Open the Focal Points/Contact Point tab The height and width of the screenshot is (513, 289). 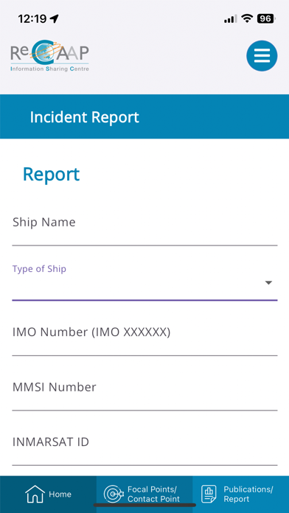pyautogui.click(x=144, y=495)
